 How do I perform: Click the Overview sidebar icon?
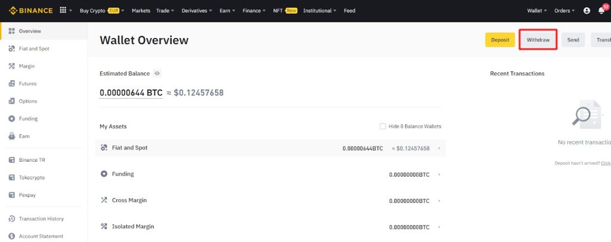click(x=12, y=31)
